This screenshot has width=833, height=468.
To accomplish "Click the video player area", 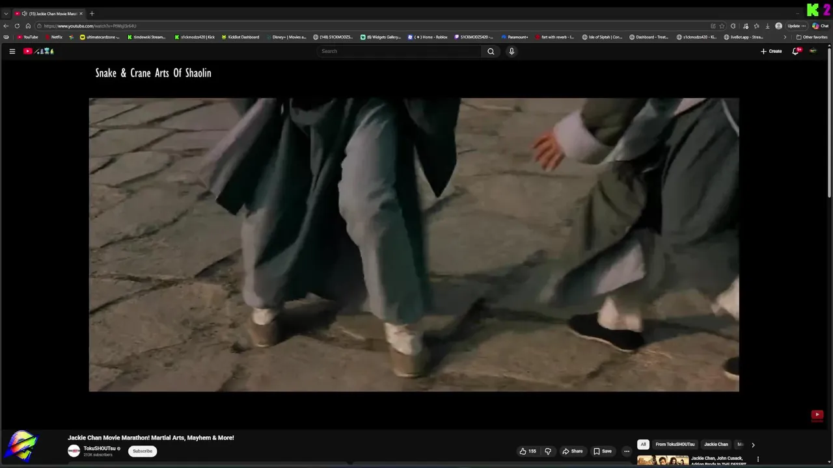I will 414,245.
